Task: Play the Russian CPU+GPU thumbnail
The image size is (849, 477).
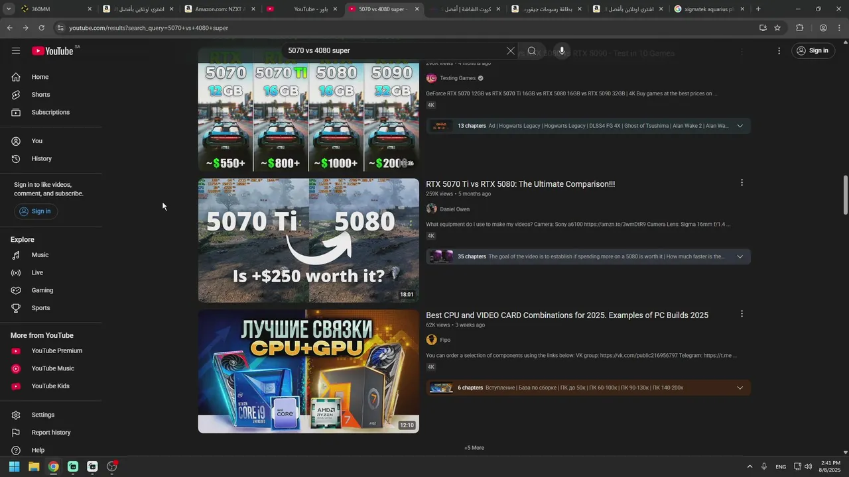Action: tap(308, 371)
